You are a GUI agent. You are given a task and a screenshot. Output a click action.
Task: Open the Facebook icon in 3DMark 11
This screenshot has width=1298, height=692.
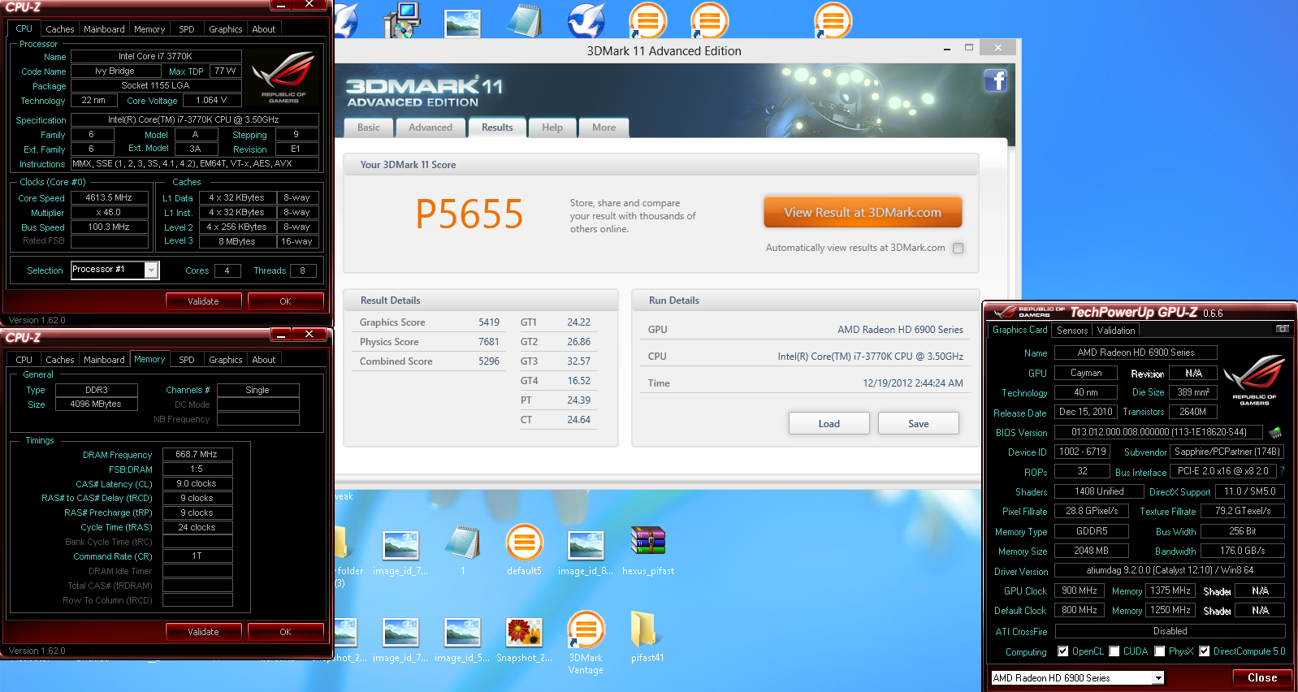tap(996, 80)
